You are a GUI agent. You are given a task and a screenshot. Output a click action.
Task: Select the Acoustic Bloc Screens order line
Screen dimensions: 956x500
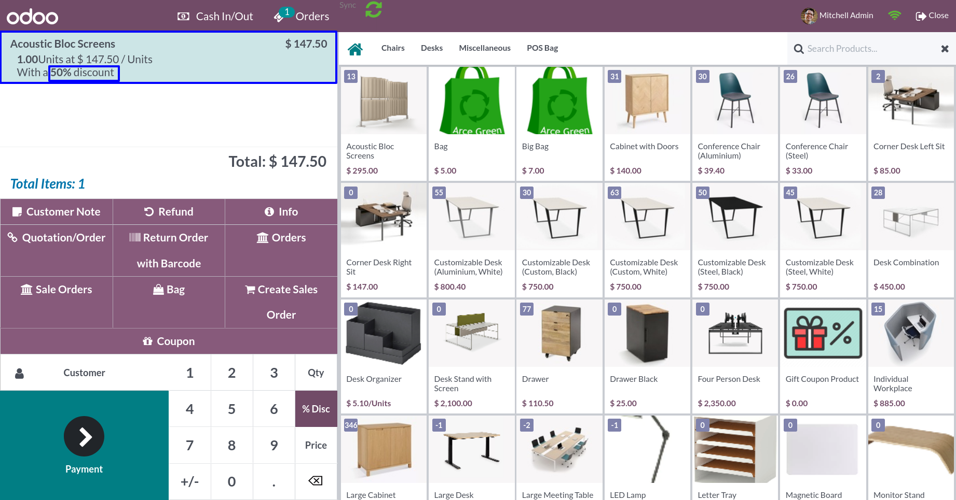(x=169, y=58)
